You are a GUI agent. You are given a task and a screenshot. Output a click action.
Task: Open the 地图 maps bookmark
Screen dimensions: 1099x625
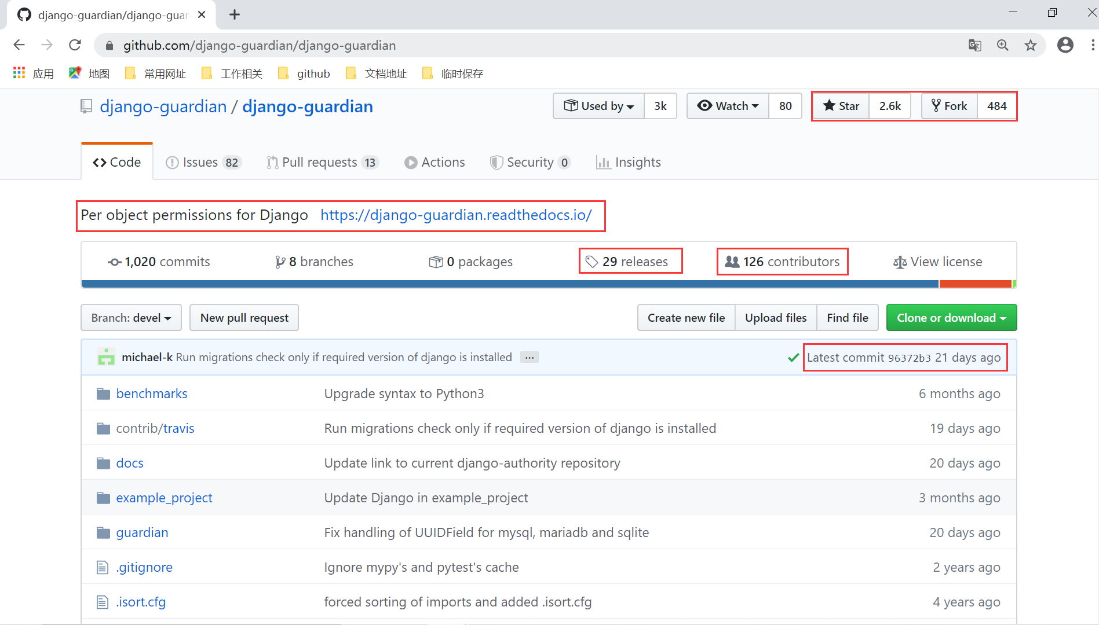click(x=89, y=73)
